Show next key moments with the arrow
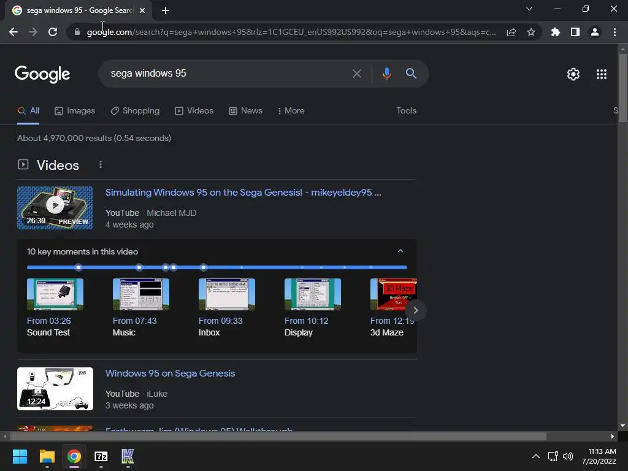Image resolution: width=628 pixels, height=471 pixels. pyautogui.click(x=415, y=310)
